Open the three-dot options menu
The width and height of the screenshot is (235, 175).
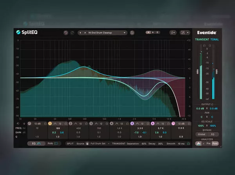(x=172, y=33)
